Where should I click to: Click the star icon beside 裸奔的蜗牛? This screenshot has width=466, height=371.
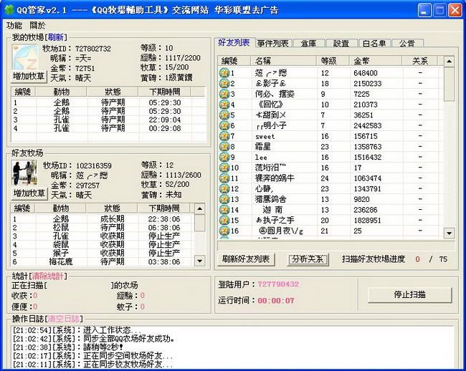click(x=224, y=178)
